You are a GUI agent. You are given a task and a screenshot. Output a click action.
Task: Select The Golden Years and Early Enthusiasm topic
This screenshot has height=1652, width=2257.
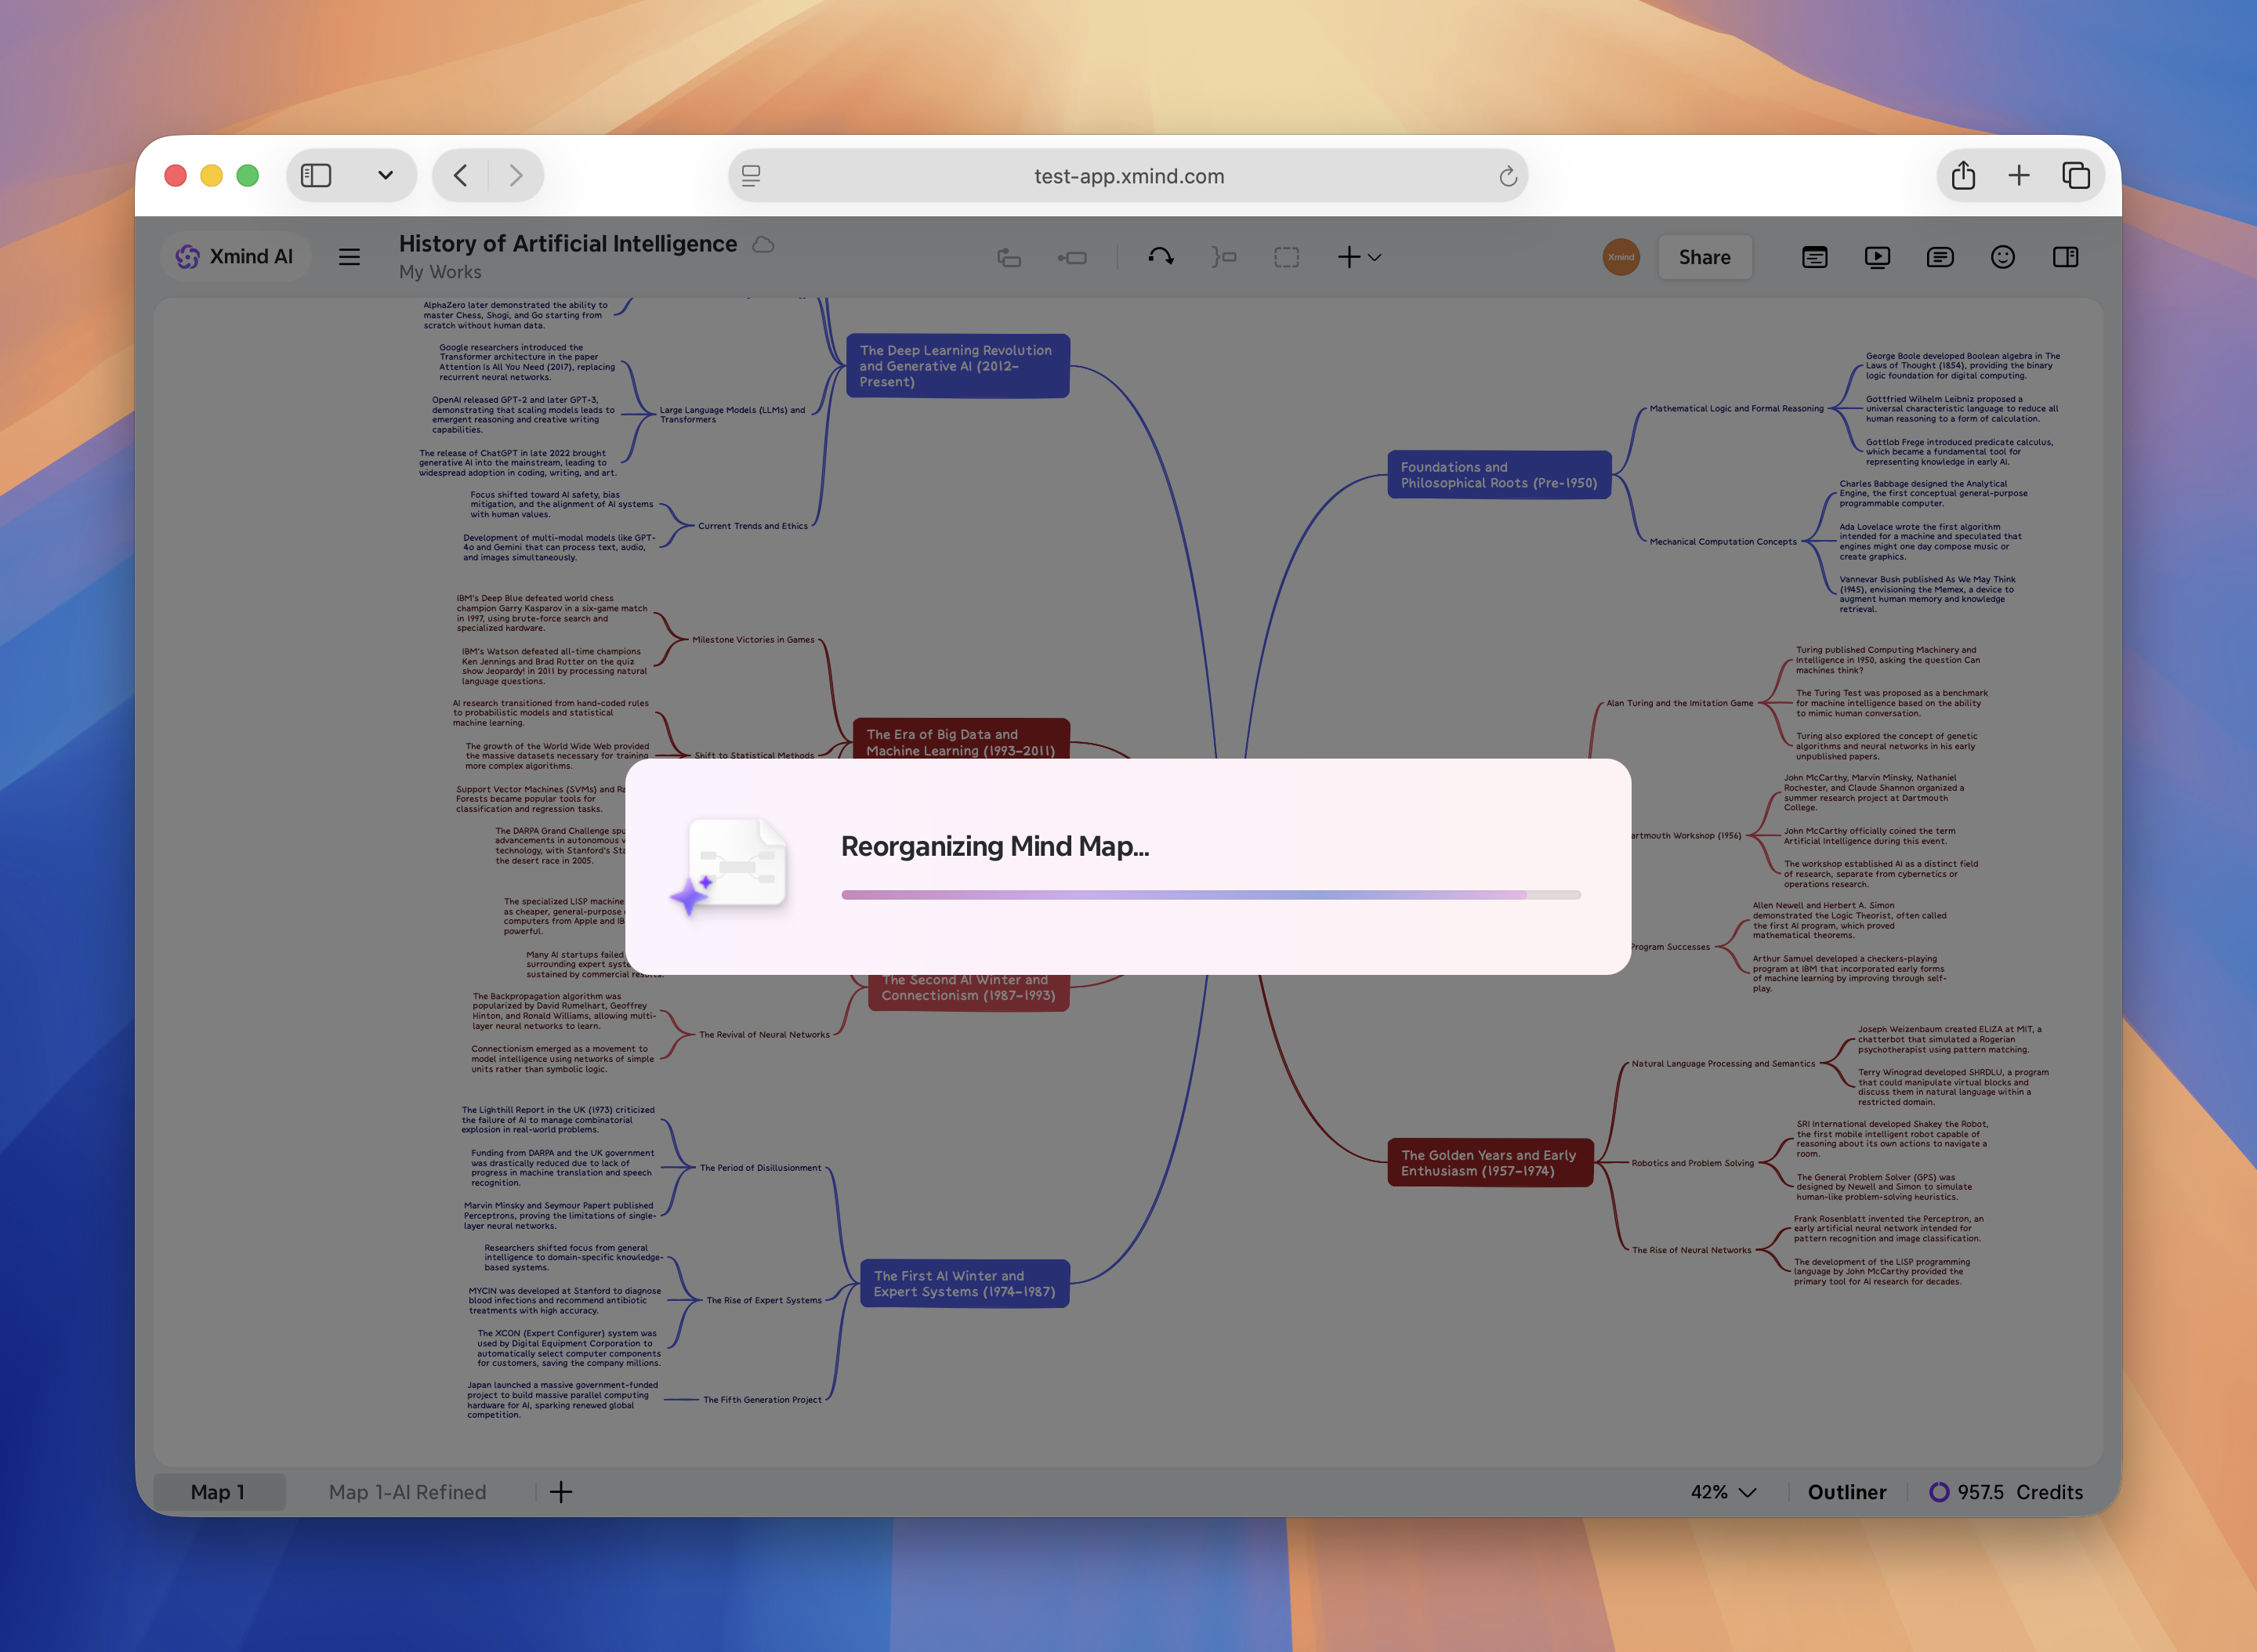pyautogui.click(x=1490, y=1163)
